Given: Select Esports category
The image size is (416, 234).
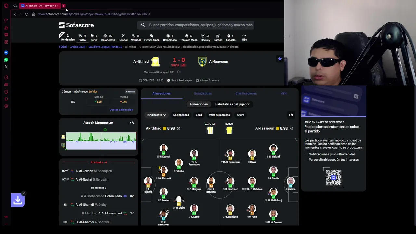Looking at the screenshot, I should tap(231, 38).
